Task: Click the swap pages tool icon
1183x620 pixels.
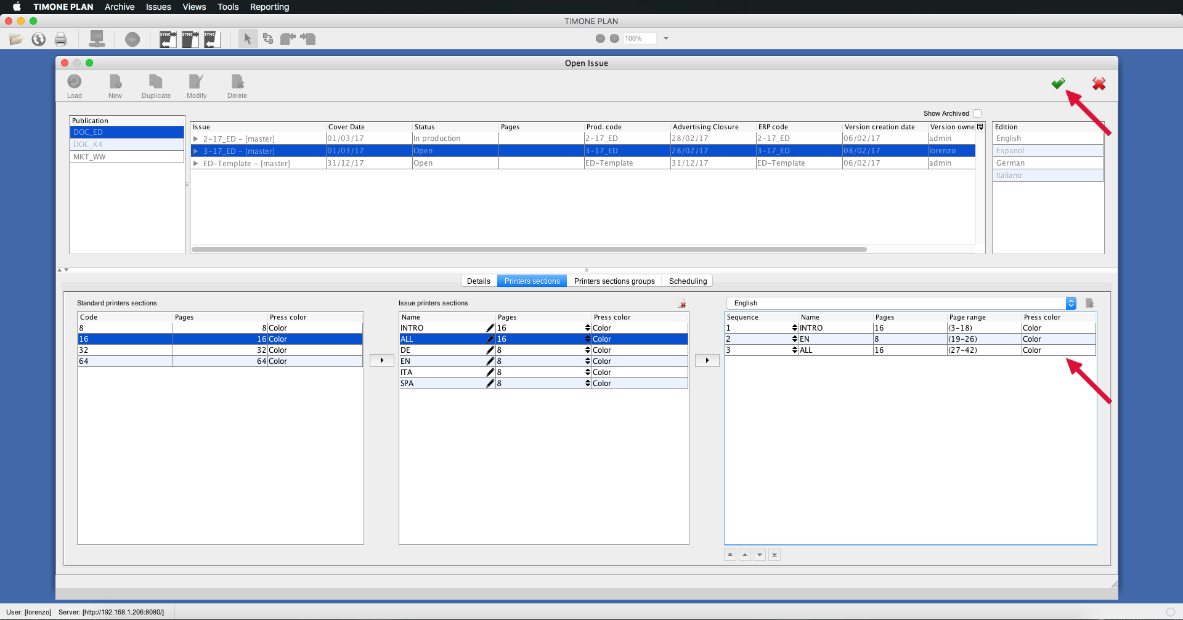Action: 268,39
